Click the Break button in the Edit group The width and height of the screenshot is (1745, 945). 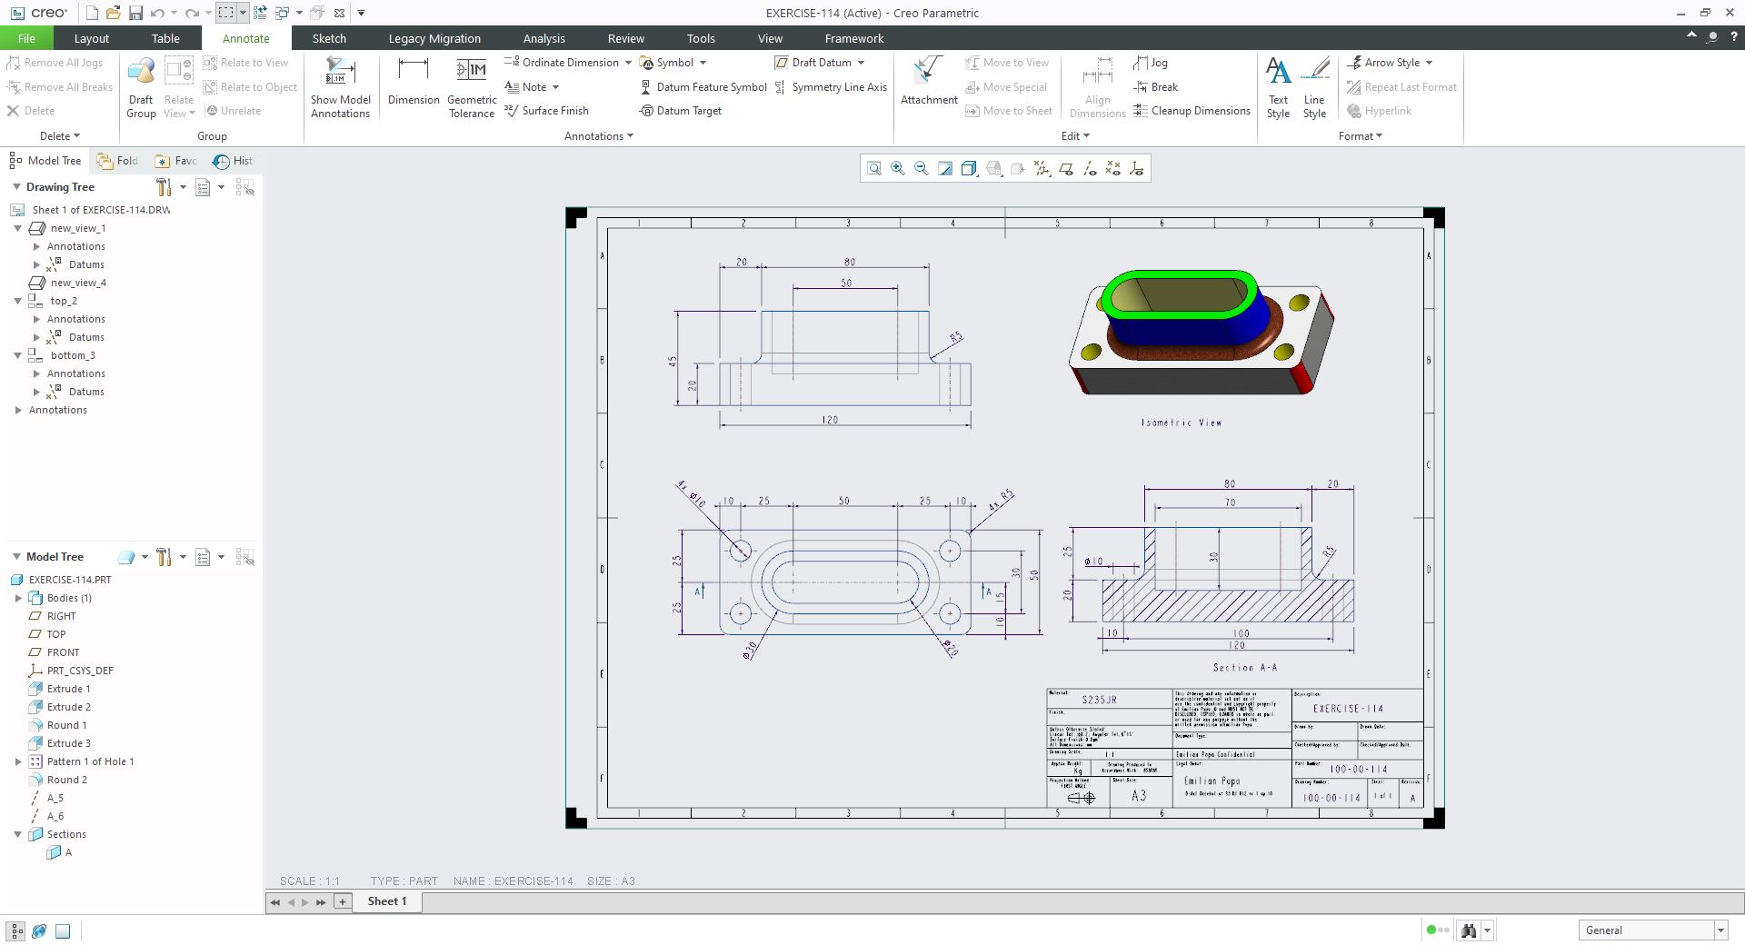[x=1155, y=87]
